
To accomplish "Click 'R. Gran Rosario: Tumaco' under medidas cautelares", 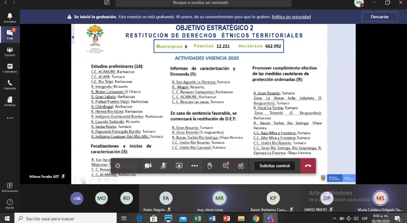I will (274, 93).
